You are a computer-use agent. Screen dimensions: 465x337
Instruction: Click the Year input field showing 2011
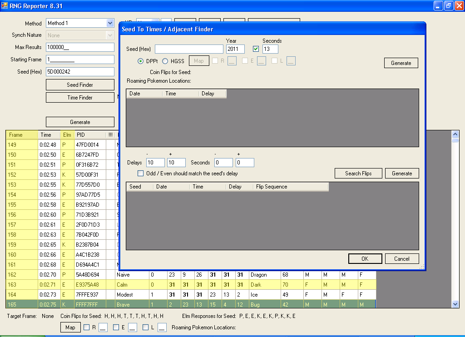235,49
